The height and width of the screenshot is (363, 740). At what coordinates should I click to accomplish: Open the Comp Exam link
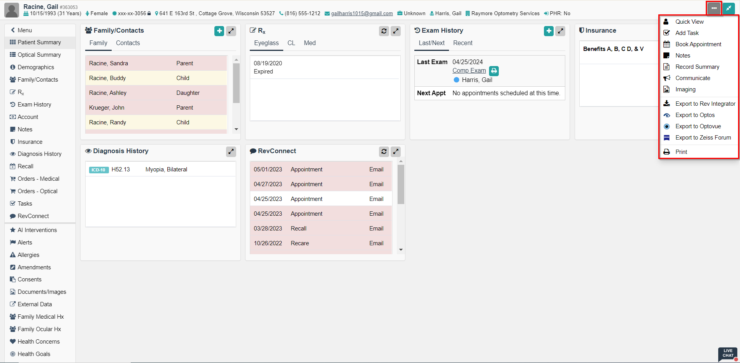(469, 71)
